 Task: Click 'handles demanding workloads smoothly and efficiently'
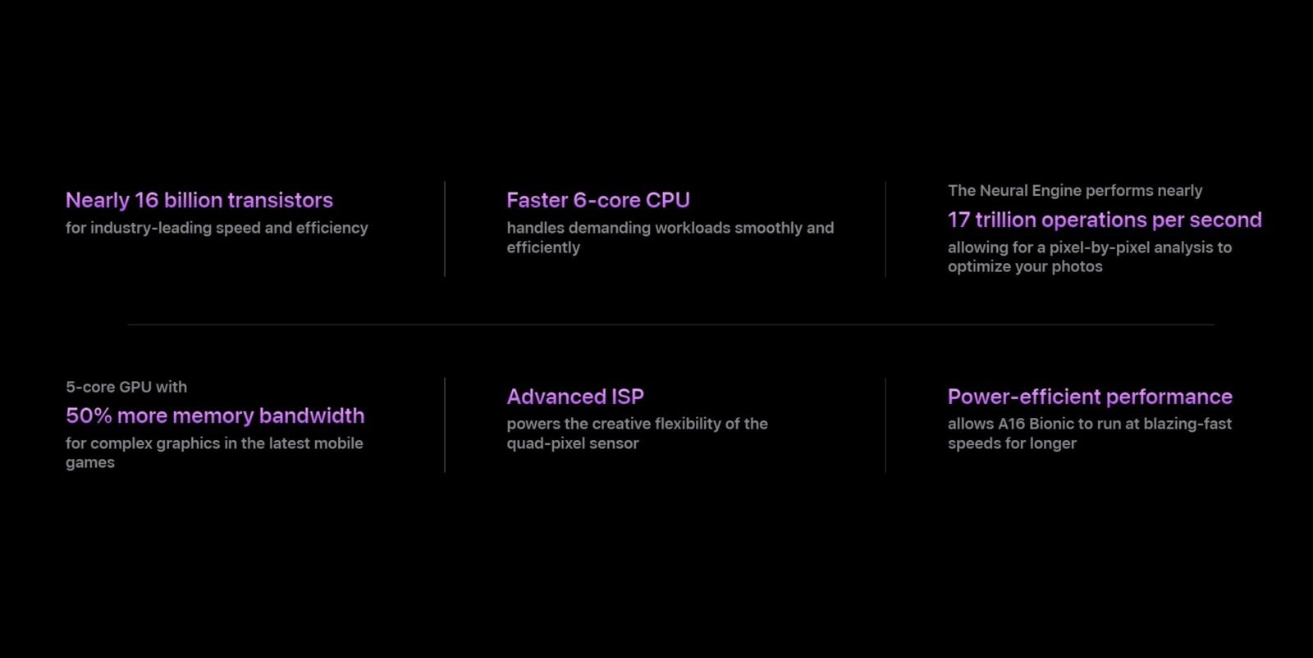pos(670,238)
